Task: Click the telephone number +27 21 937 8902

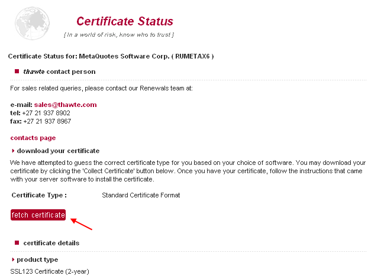Action: 46,113
